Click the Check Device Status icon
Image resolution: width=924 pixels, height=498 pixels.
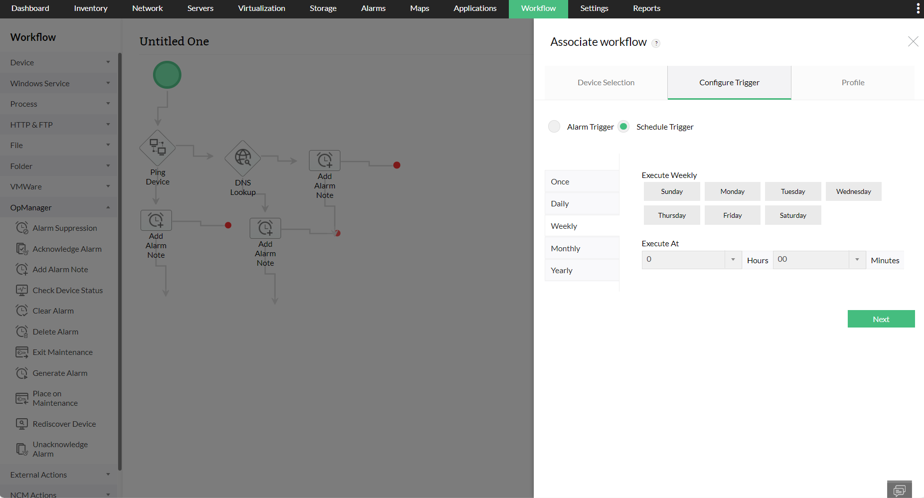coord(22,290)
